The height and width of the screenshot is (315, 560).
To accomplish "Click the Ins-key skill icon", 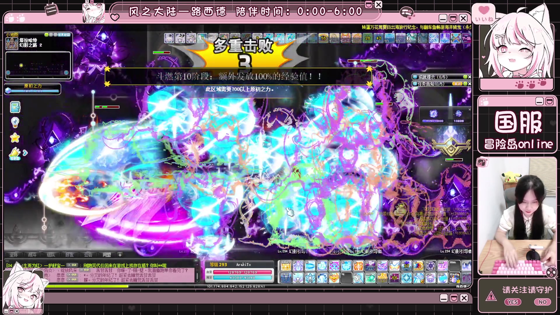I will coord(442,266).
